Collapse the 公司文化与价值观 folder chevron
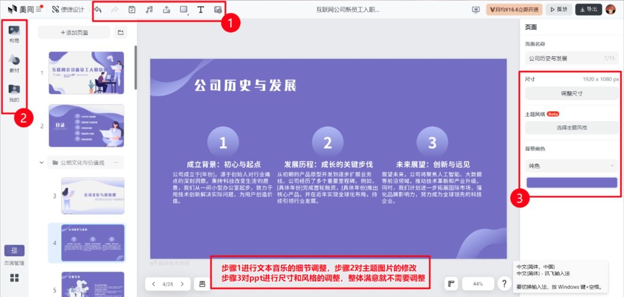The image size is (624, 297). (x=41, y=162)
